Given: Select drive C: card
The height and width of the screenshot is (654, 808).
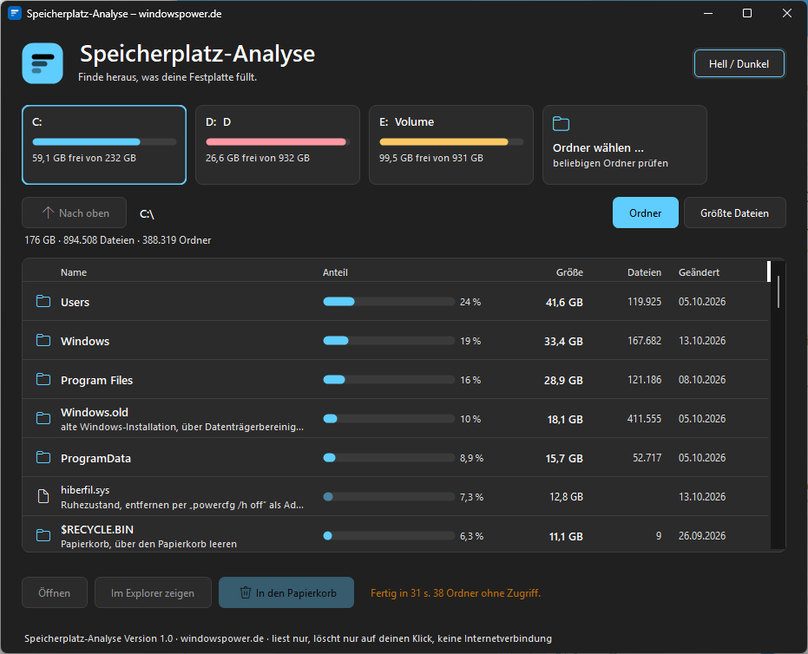Looking at the screenshot, I should 104,145.
